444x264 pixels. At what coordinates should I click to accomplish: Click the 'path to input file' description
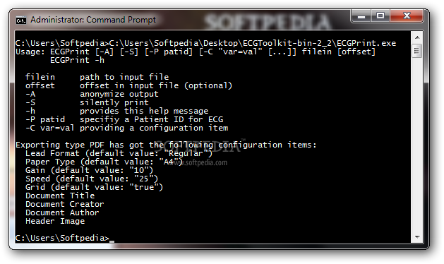(124, 77)
